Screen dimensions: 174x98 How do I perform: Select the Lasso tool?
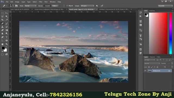tap(2, 17)
